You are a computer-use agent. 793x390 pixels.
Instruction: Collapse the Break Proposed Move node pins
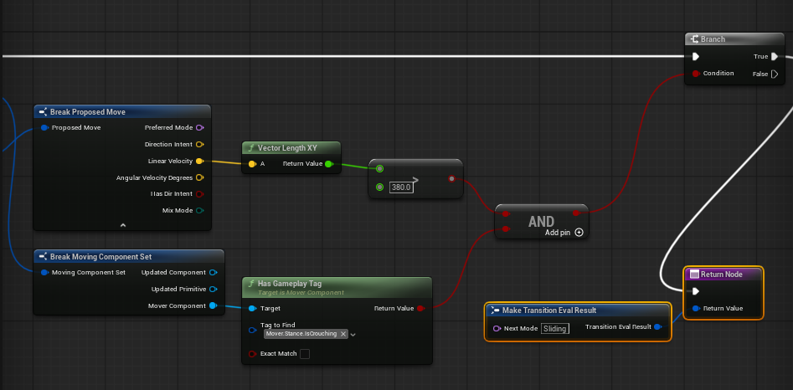pyautogui.click(x=123, y=225)
